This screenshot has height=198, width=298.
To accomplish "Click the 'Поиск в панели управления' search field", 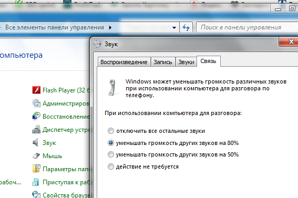I will (247, 27).
